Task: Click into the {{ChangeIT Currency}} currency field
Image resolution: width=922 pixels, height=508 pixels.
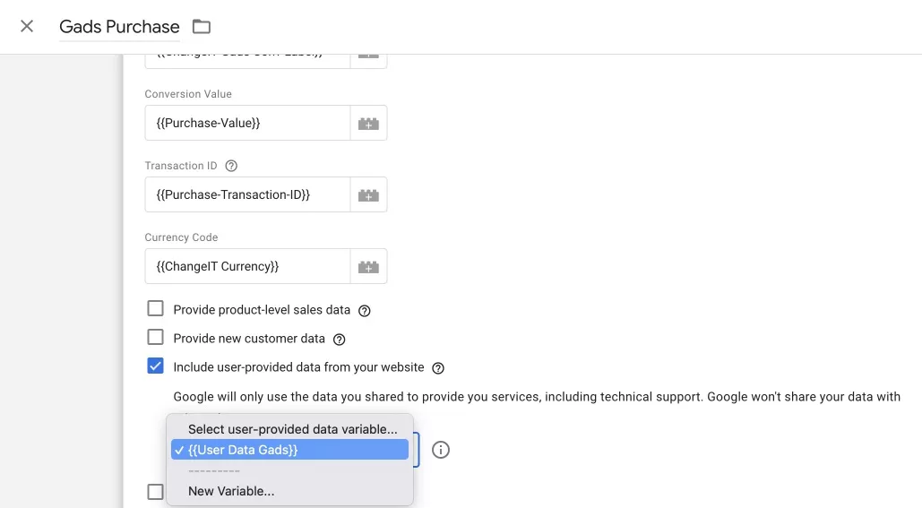Action: click(x=247, y=266)
